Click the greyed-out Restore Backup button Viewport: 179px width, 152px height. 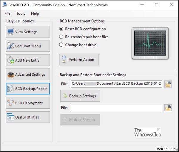coord(80,120)
